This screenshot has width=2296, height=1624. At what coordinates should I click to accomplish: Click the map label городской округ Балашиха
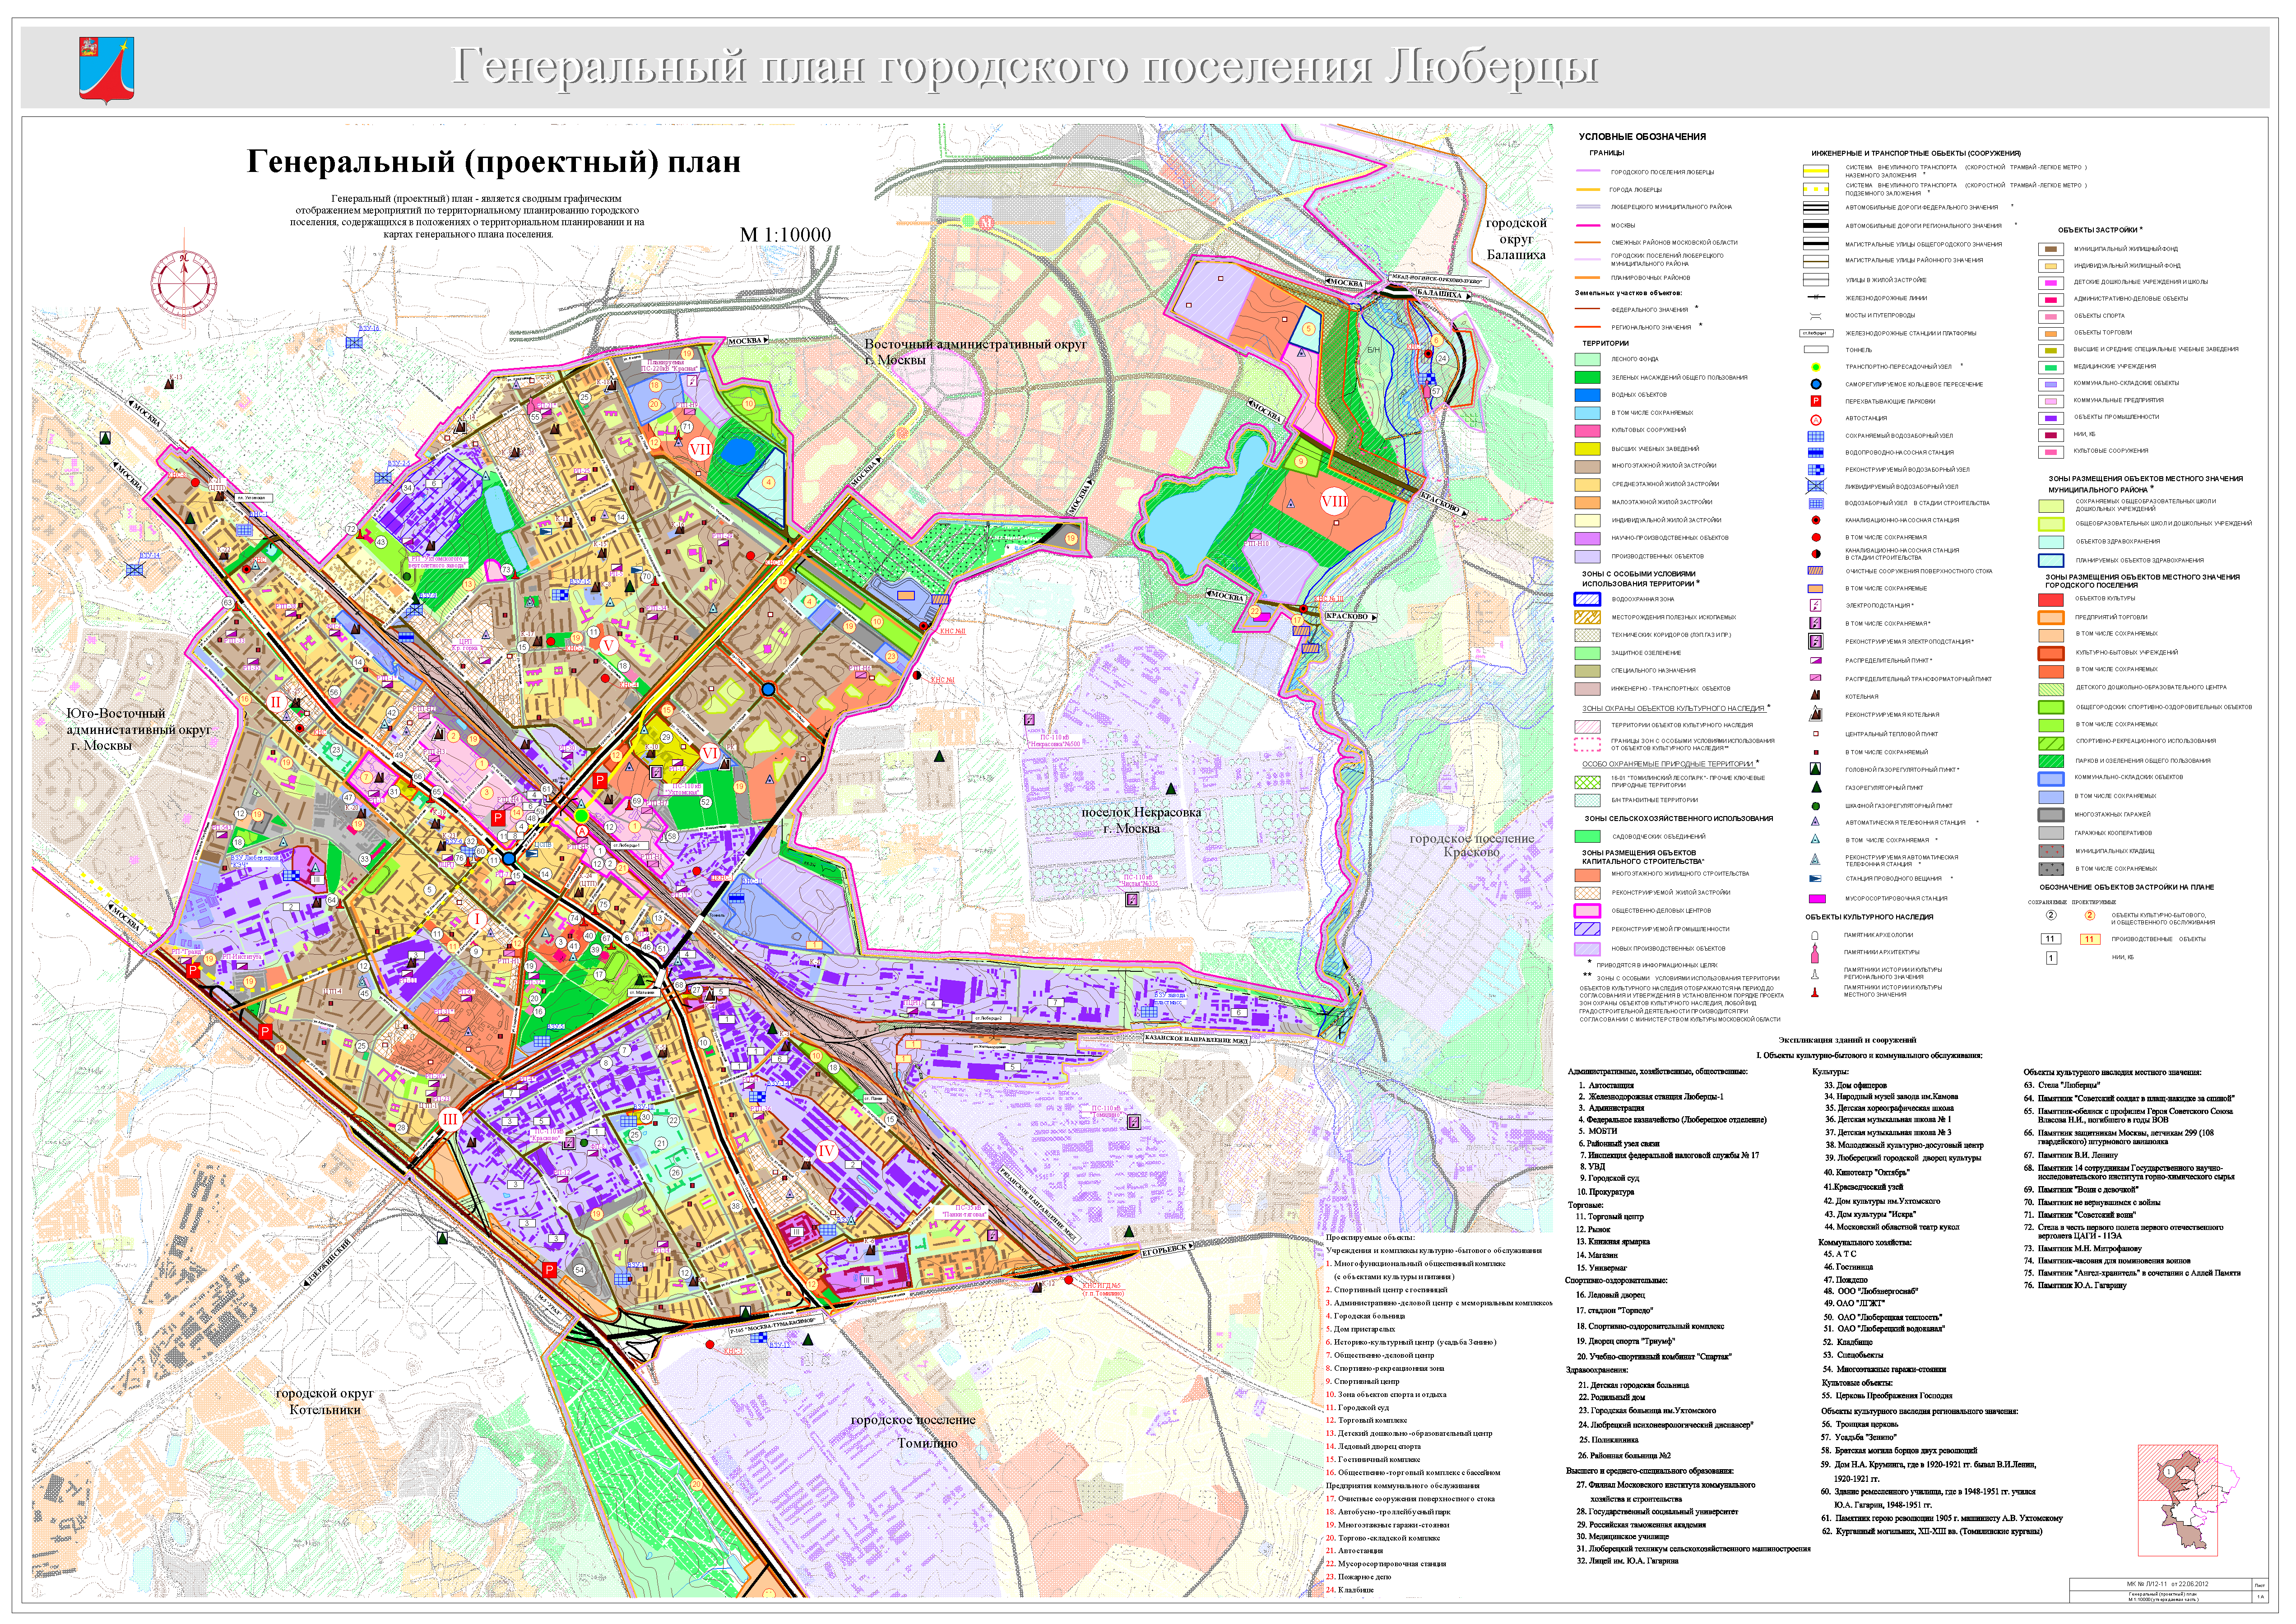pos(1516,239)
